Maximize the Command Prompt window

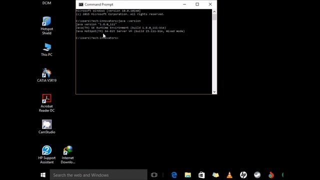pyautogui.click(x=197, y=4)
